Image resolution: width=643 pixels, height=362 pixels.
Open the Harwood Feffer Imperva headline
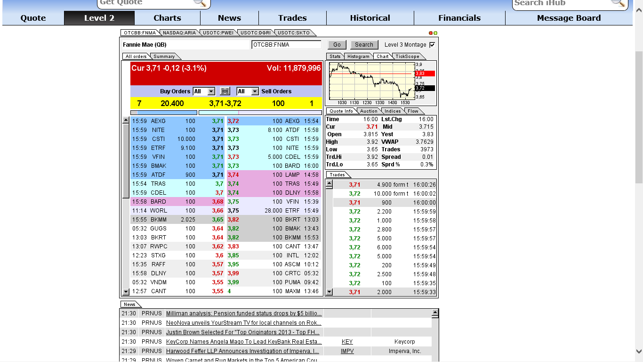[x=243, y=351]
